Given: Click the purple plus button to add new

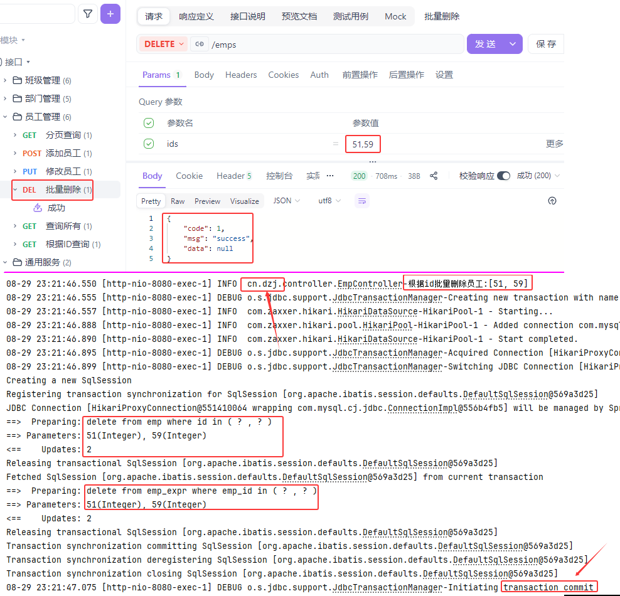Looking at the screenshot, I should (110, 14).
